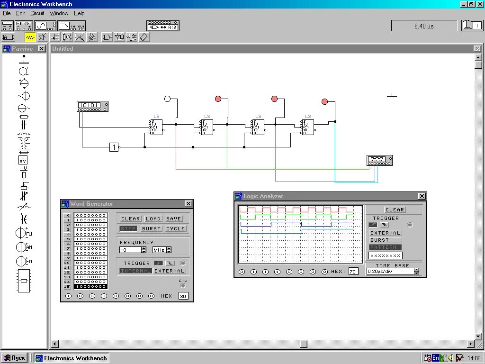Open the sequential flip-flop parts bin

pyautogui.click(x=132, y=37)
